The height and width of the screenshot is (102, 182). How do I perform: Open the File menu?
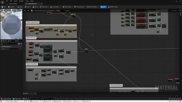[x=7, y=1]
